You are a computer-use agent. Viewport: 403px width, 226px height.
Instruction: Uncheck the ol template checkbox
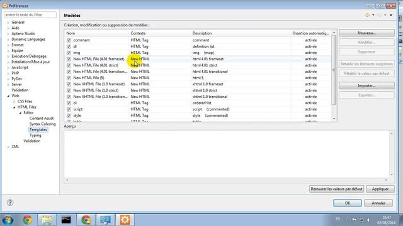69,103
